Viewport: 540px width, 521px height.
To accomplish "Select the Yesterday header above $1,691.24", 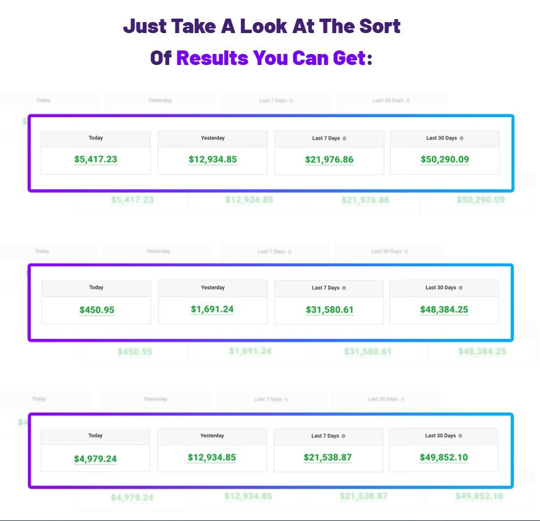I will click(213, 288).
